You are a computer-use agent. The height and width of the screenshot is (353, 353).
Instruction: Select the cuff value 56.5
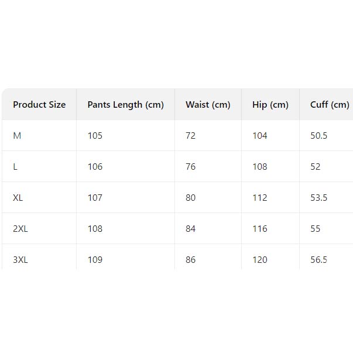pyautogui.click(x=318, y=260)
